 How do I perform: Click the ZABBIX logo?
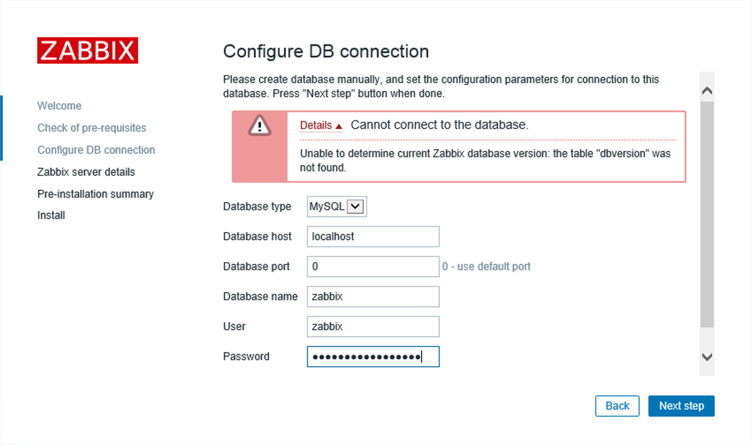pyautogui.click(x=87, y=51)
